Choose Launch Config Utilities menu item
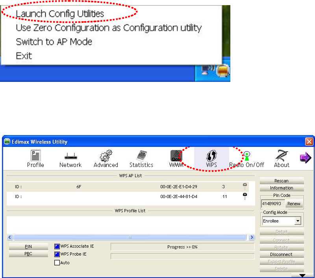The height and width of the screenshot is (278, 315). tap(60, 14)
